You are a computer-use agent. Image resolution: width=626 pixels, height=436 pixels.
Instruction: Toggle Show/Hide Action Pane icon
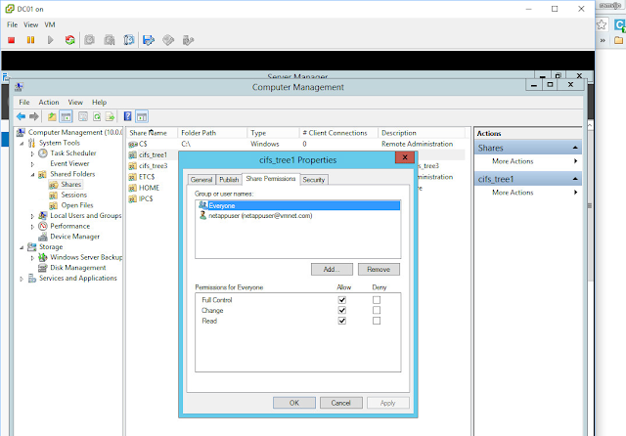pos(142,116)
